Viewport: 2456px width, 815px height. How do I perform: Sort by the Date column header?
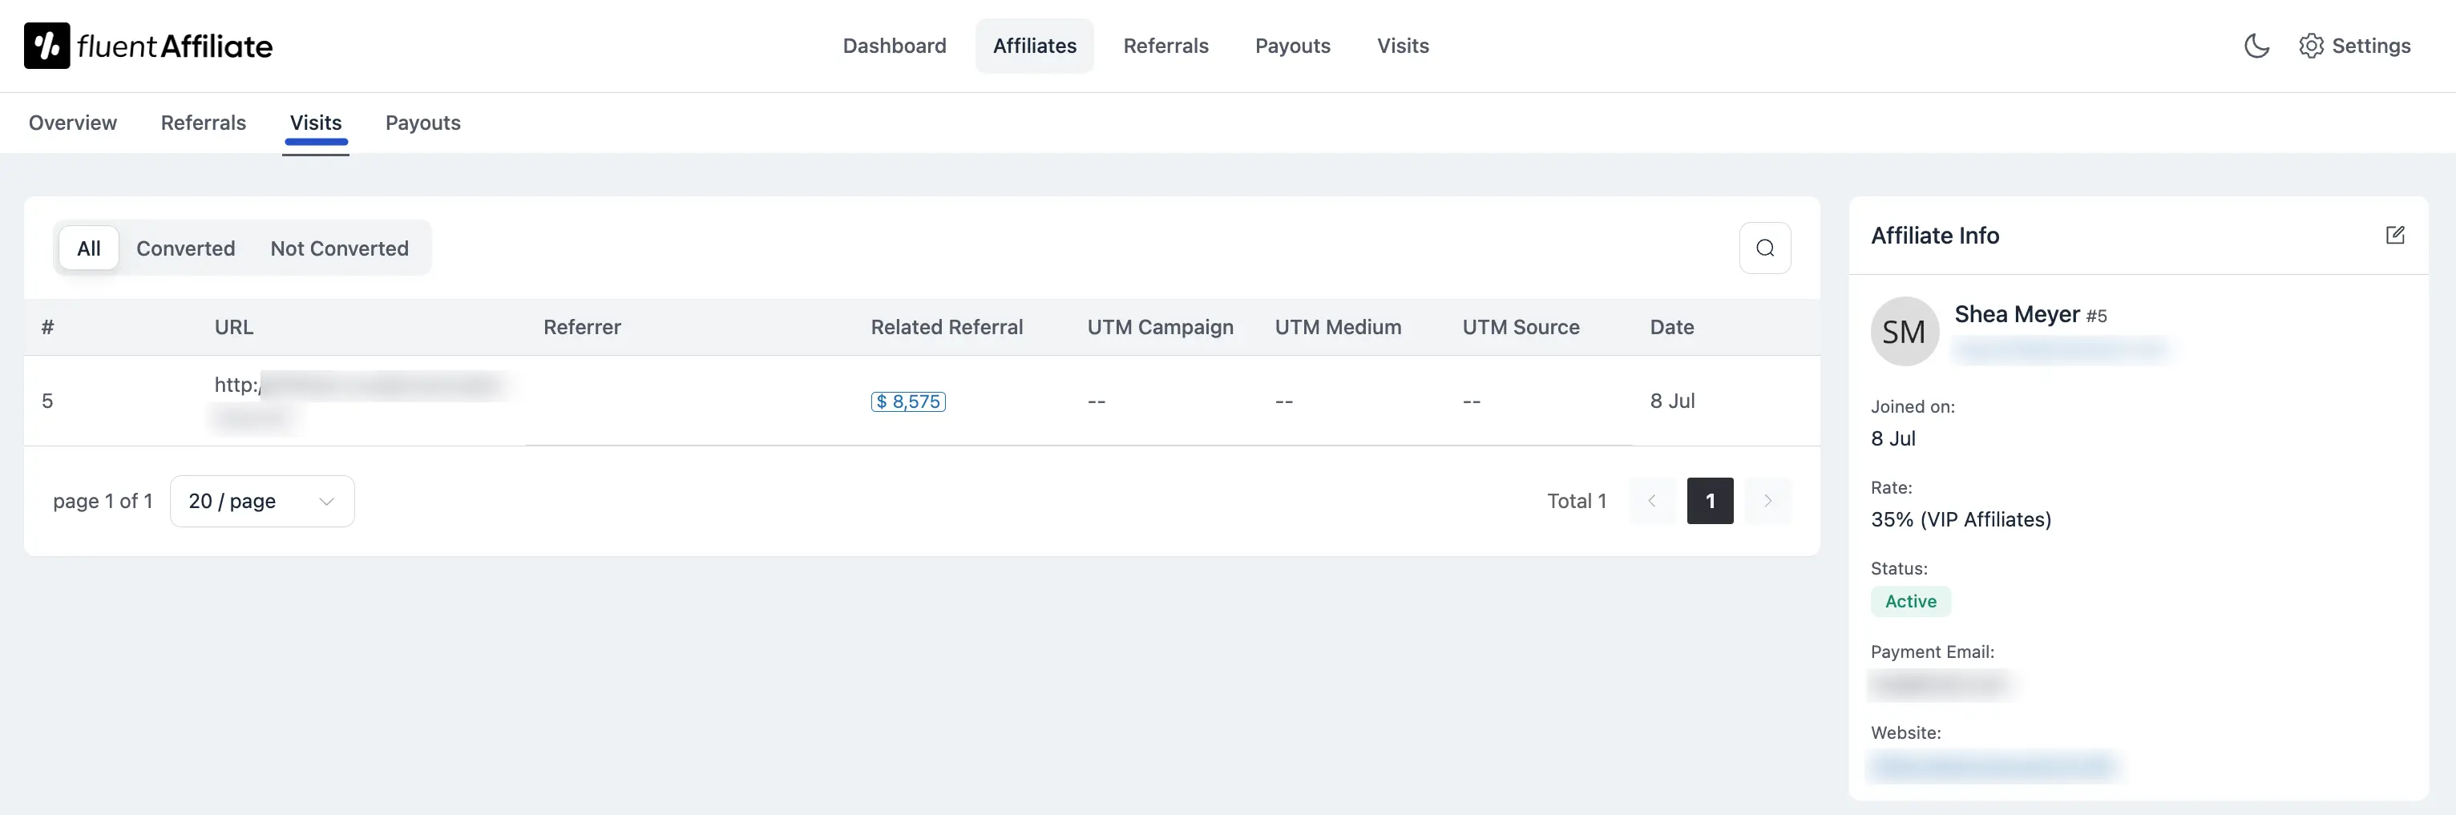pyautogui.click(x=1671, y=327)
